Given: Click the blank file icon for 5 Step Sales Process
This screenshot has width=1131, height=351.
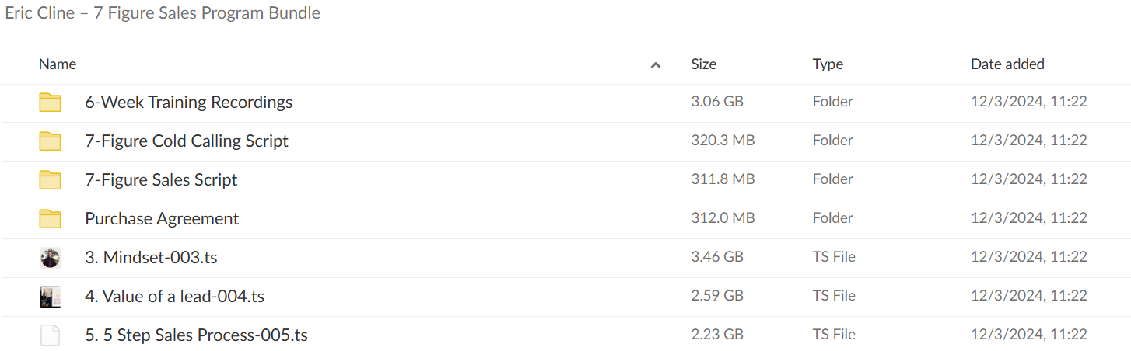Looking at the screenshot, I should (50, 335).
